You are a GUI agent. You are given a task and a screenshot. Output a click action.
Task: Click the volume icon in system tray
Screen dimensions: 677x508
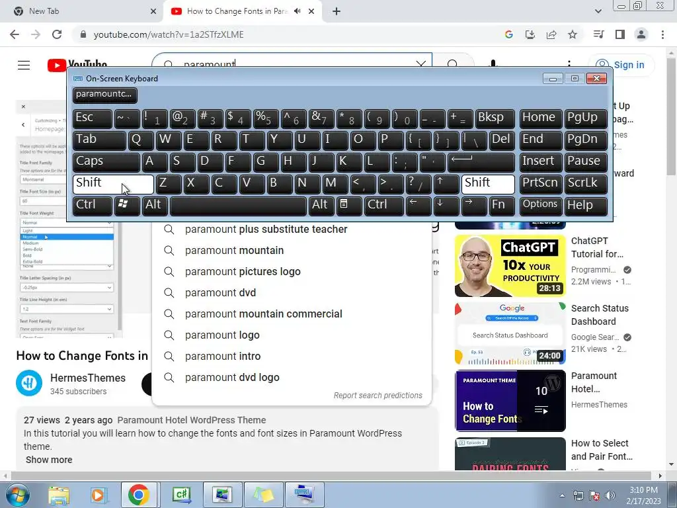click(x=610, y=495)
